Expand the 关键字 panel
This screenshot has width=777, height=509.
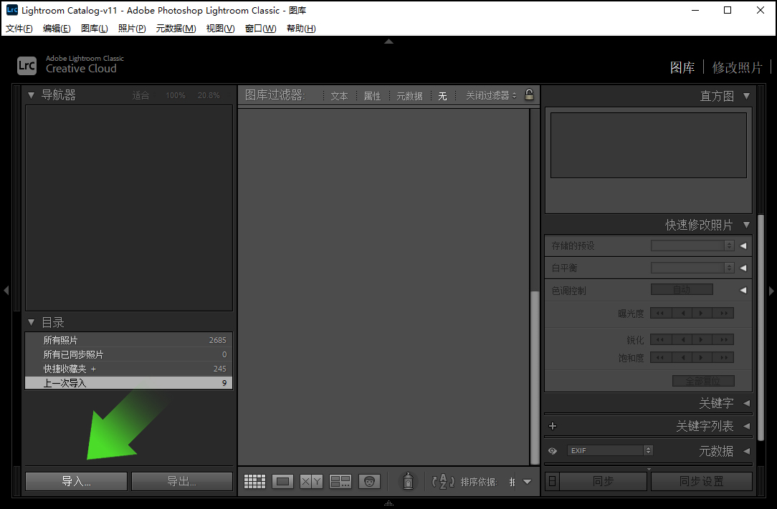[746, 404]
